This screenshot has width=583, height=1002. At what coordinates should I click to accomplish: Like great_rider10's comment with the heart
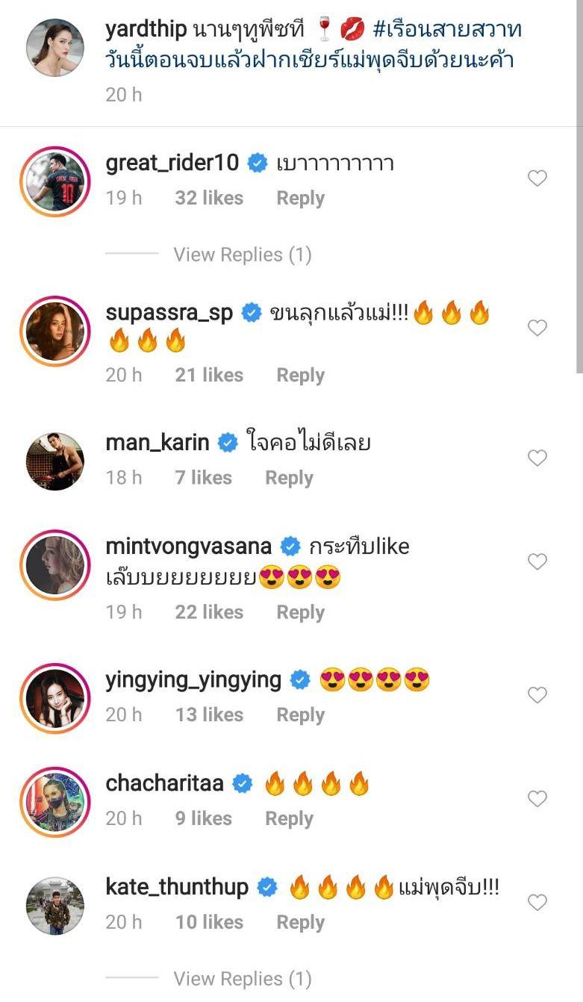(x=537, y=178)
